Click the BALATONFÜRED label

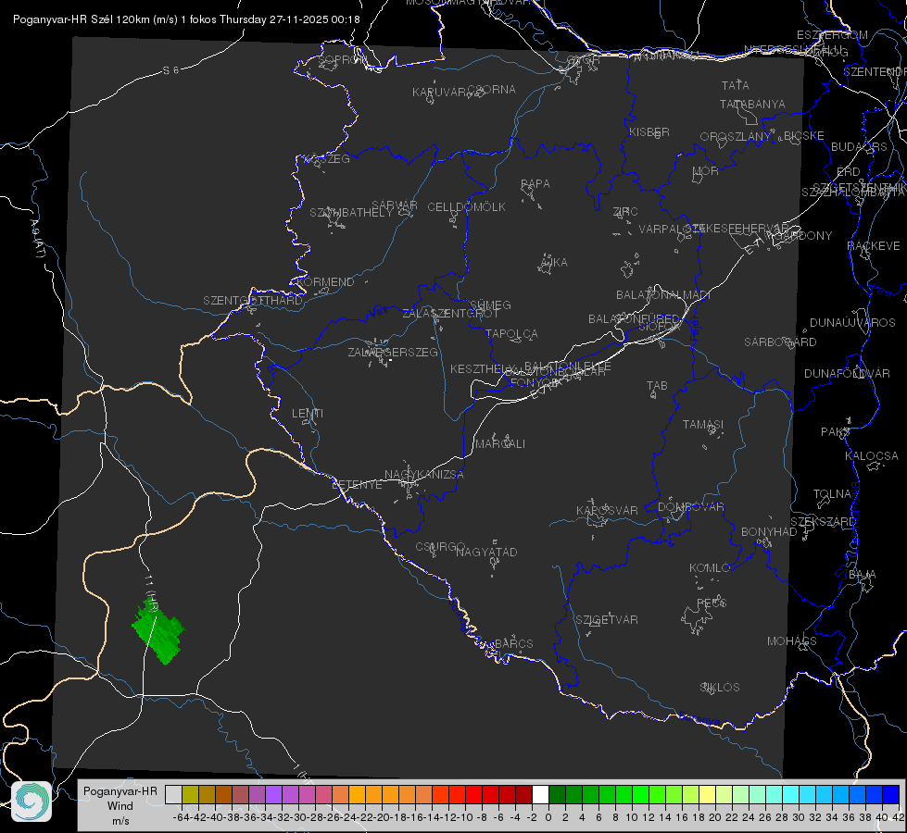tap(634, 319)
